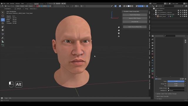Open the Select Box drag dropdown
This screenshot has height=106, width=188.
click(x=33, y=9)
